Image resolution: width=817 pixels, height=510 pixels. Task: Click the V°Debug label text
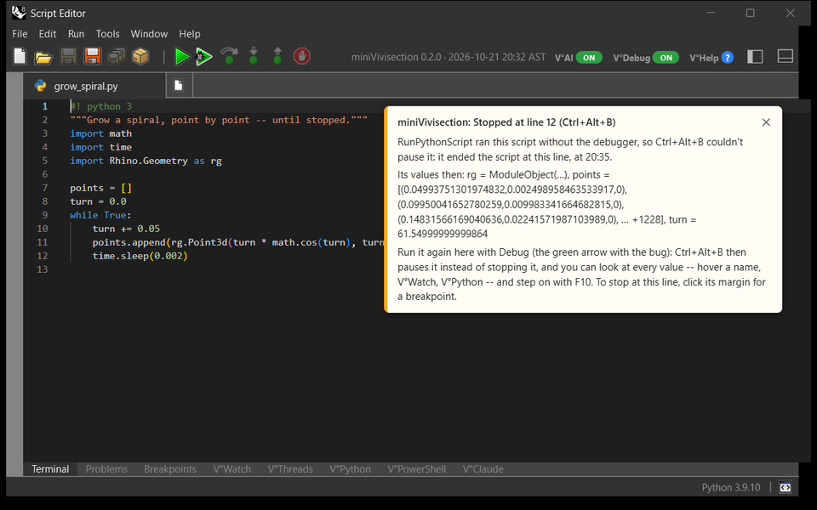[x=631, y=58]
